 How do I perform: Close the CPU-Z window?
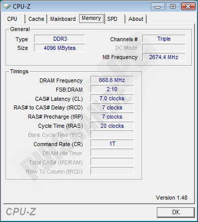188,7
